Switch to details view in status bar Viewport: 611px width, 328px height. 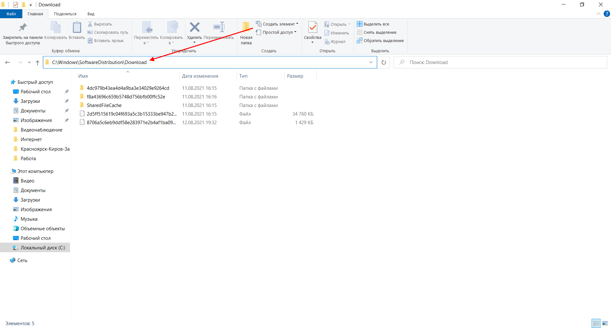tap(596, 323)
